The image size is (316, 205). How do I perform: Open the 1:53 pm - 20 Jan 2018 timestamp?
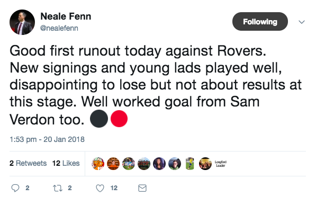pos(47,139)
